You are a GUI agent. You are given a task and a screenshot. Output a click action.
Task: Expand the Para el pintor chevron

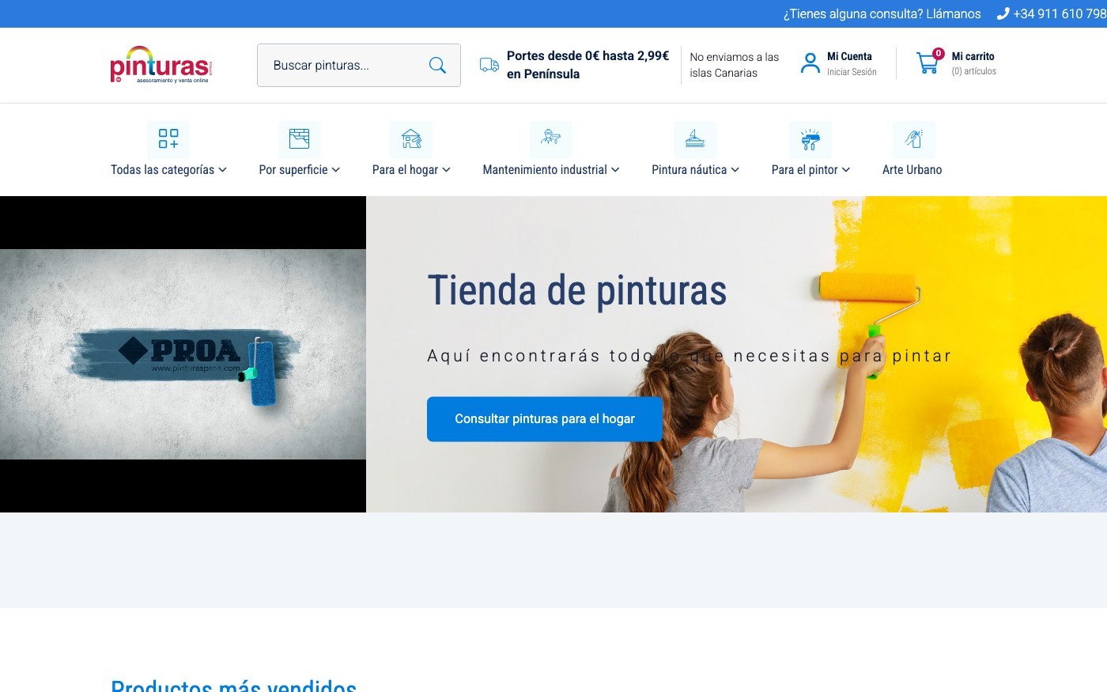[846, 170]
